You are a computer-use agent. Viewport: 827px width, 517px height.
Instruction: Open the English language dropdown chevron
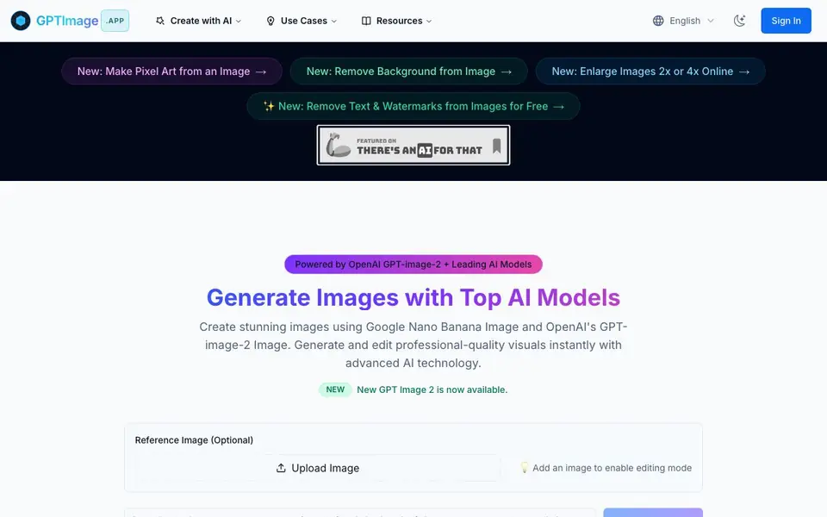[x=711, y=21]
